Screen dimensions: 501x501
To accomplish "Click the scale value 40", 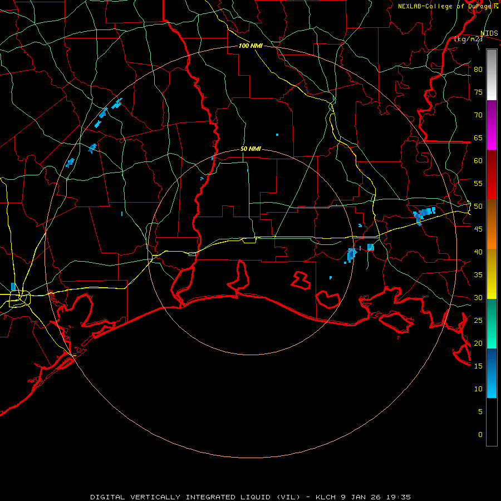I will coord(478,252).
